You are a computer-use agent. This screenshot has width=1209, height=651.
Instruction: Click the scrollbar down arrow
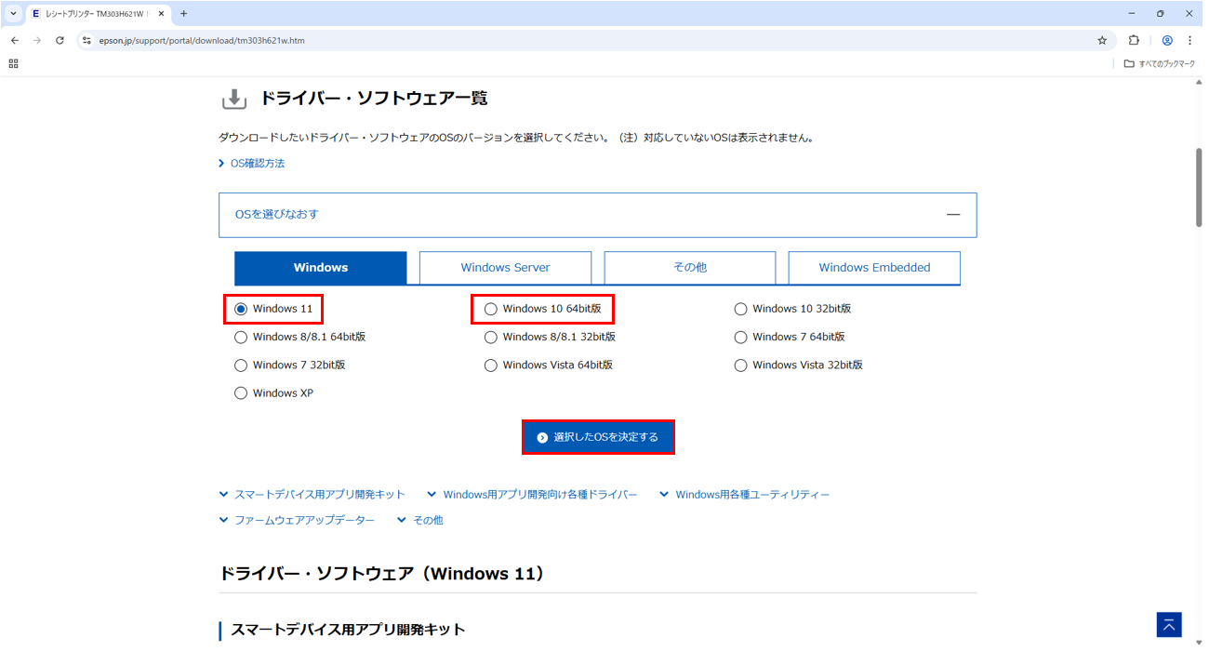[1198, 641]
